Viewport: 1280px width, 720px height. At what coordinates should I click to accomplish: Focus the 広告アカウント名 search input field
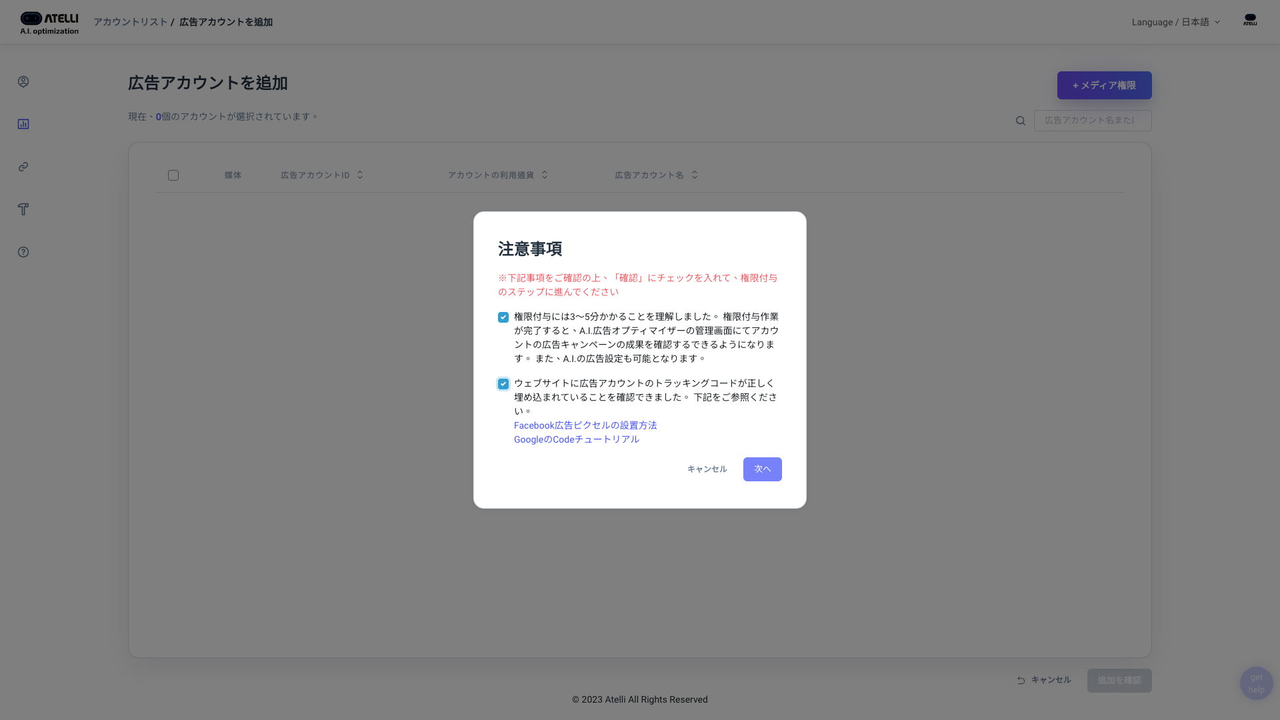(1092, 121)
